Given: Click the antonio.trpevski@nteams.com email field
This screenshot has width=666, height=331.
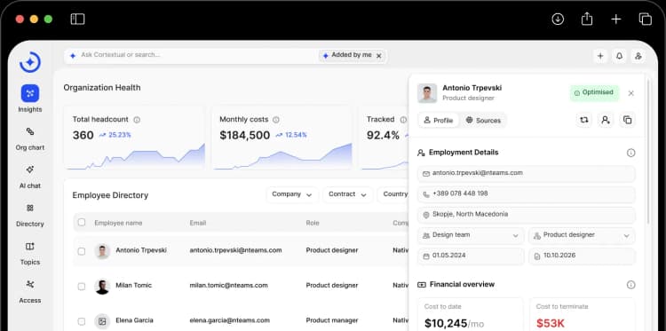Looking at the screenshot, I should tap(527, 174).
